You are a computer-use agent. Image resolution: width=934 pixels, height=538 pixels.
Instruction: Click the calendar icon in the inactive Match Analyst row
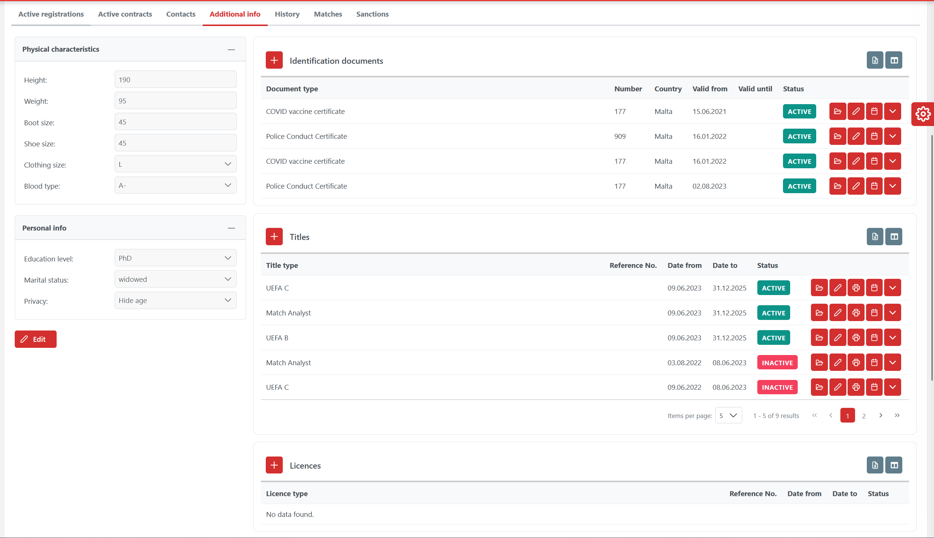coord(874,363)
